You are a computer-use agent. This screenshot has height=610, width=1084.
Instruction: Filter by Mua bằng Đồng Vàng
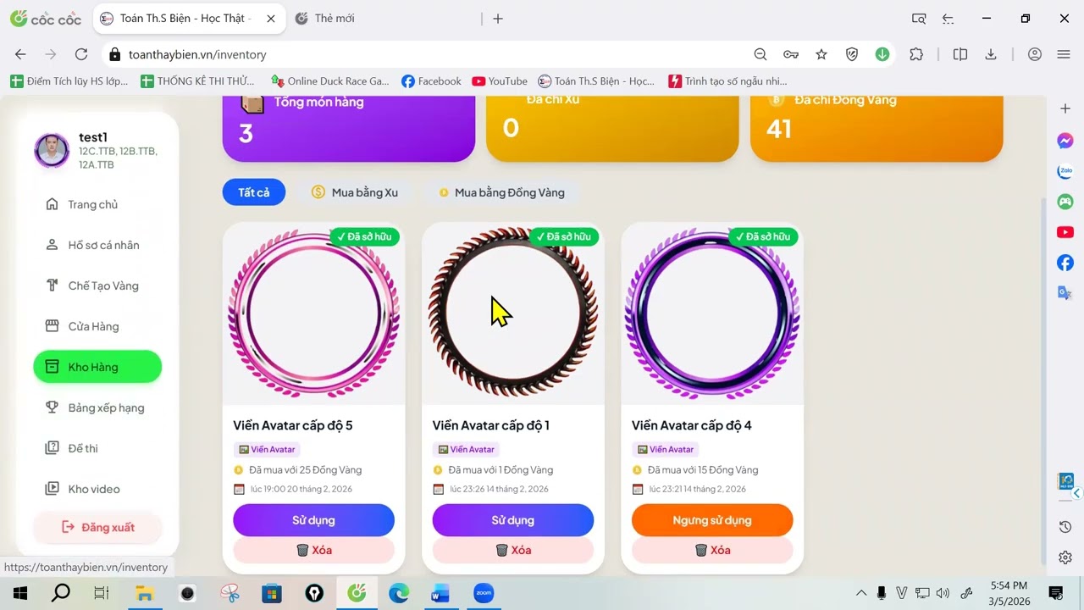(x=501, y=192)
